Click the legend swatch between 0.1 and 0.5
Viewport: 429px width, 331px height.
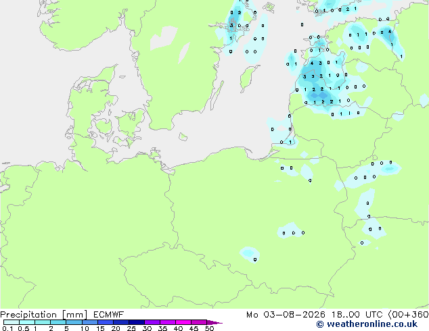[x=12, y=322]
